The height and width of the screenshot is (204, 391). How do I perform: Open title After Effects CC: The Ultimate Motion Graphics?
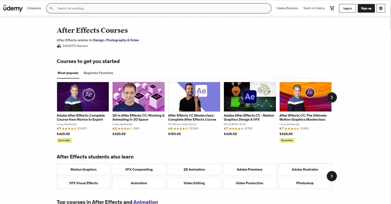pyautogui.click(x=303, y=117)
